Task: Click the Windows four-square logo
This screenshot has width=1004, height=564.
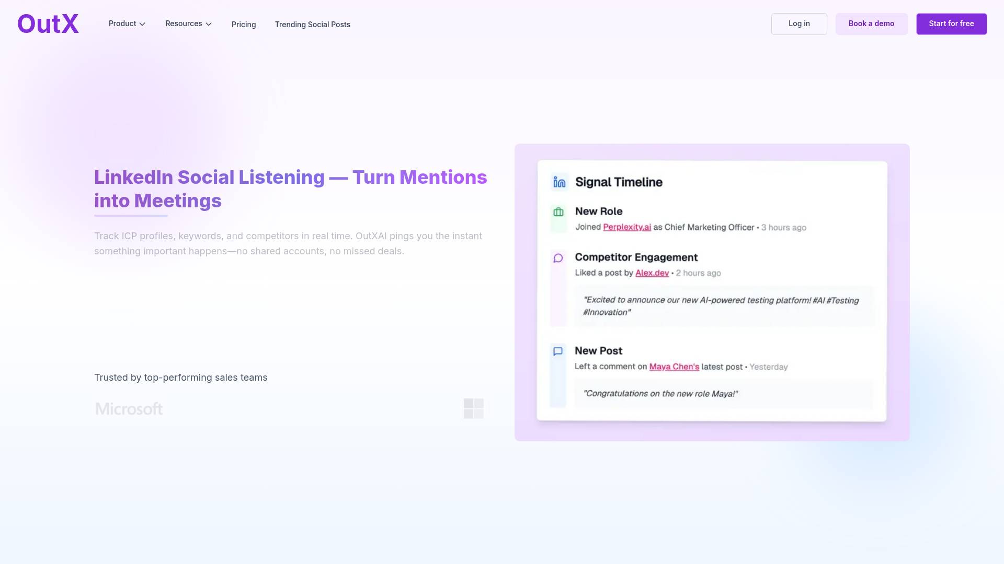Action: click(x=474, y=408)
